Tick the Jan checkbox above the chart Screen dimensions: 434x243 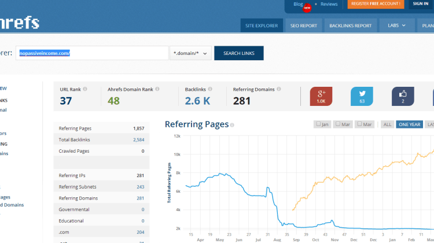[318, 124]
